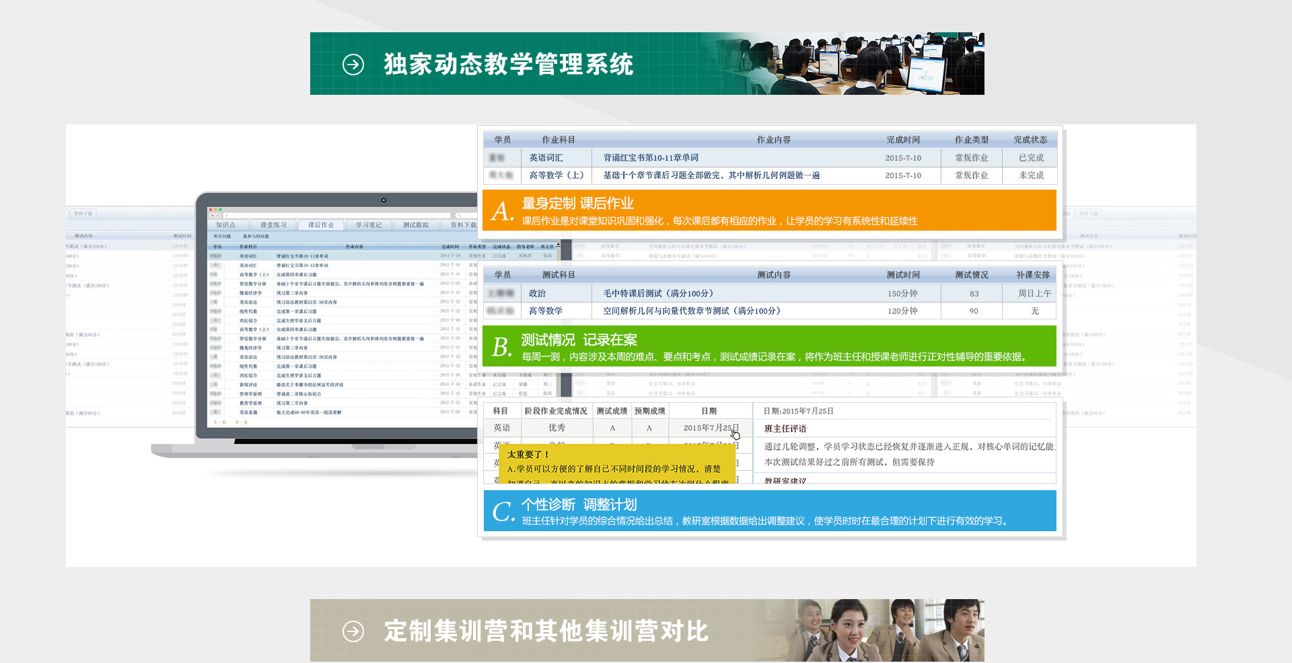Screen dimensions: 1292x663
Task: Click the 已完成 status cell
Action: pos(1031,158)
